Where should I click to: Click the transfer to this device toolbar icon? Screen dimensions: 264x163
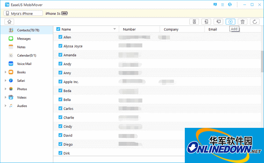tap(194, 22)
